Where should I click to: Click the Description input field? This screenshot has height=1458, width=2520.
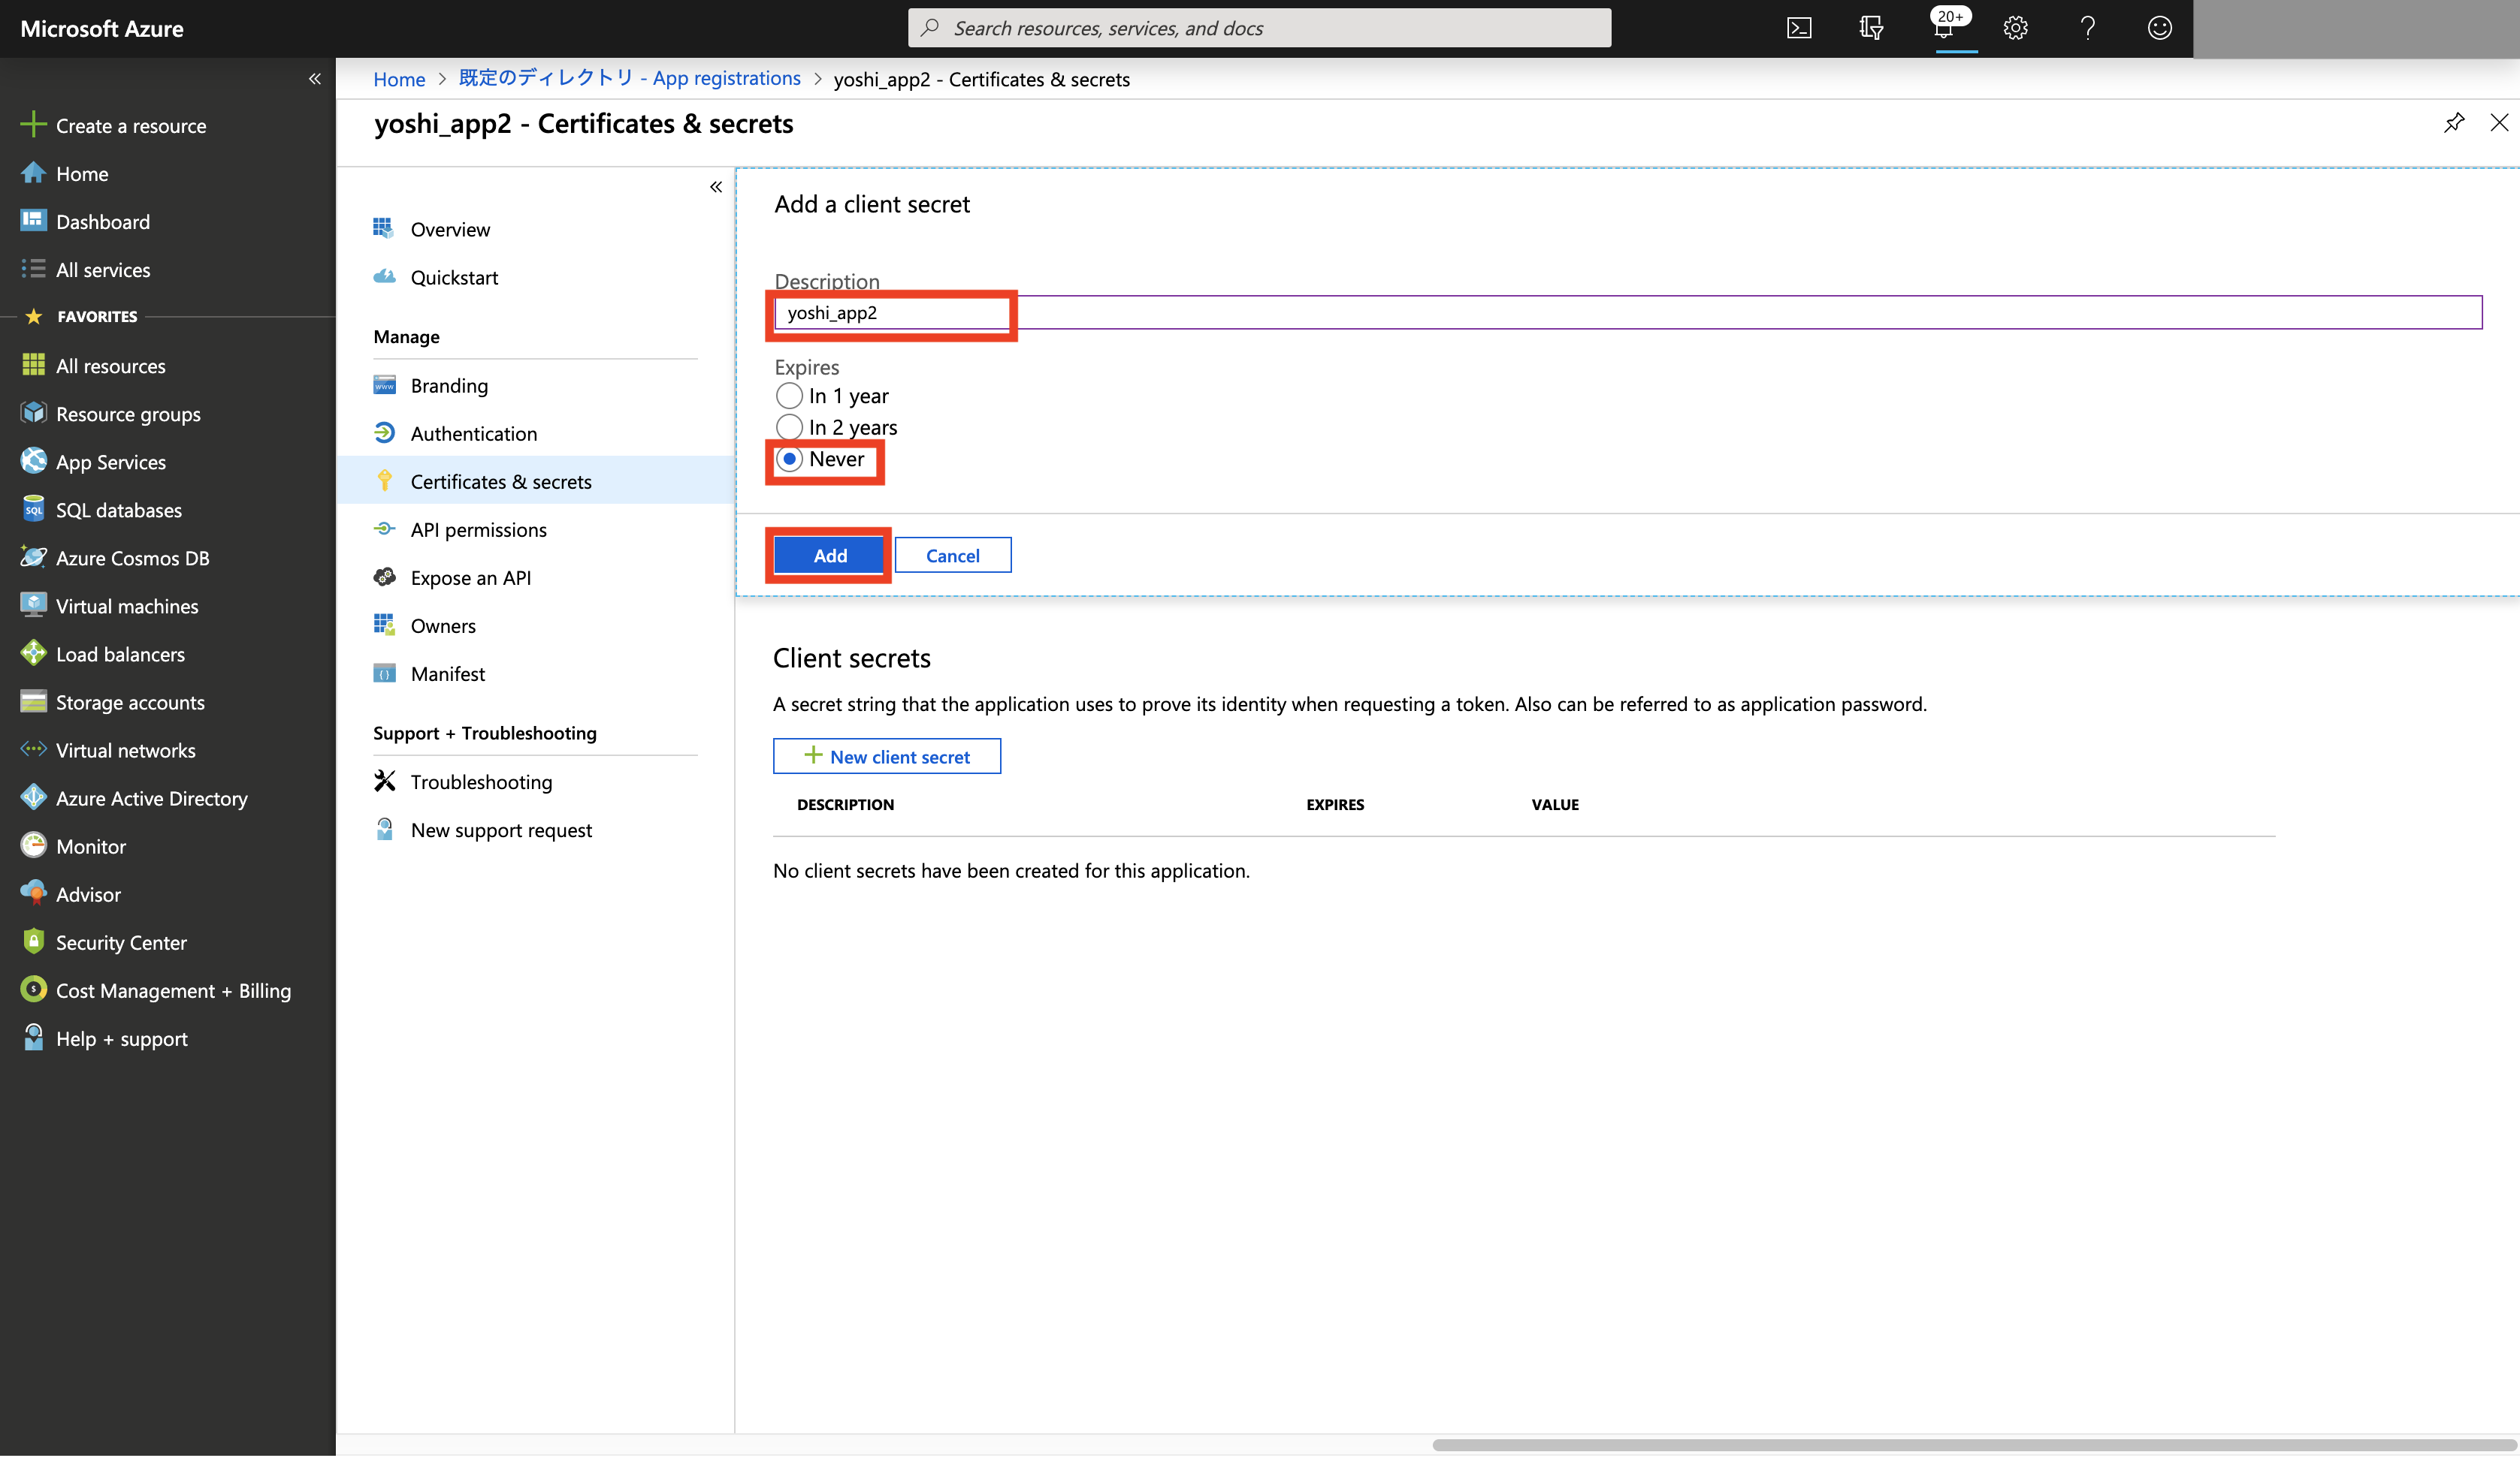click(x=1628, y=312)
